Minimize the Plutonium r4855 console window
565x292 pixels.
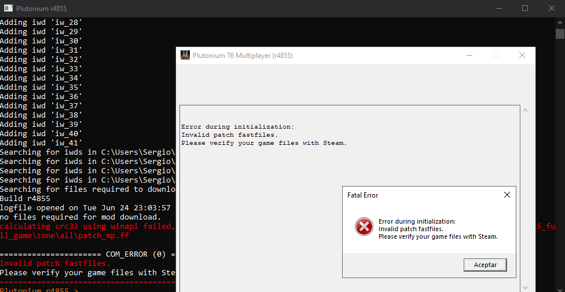(498, 8)
